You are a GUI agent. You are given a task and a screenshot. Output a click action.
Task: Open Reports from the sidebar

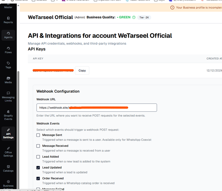point(8,20)
